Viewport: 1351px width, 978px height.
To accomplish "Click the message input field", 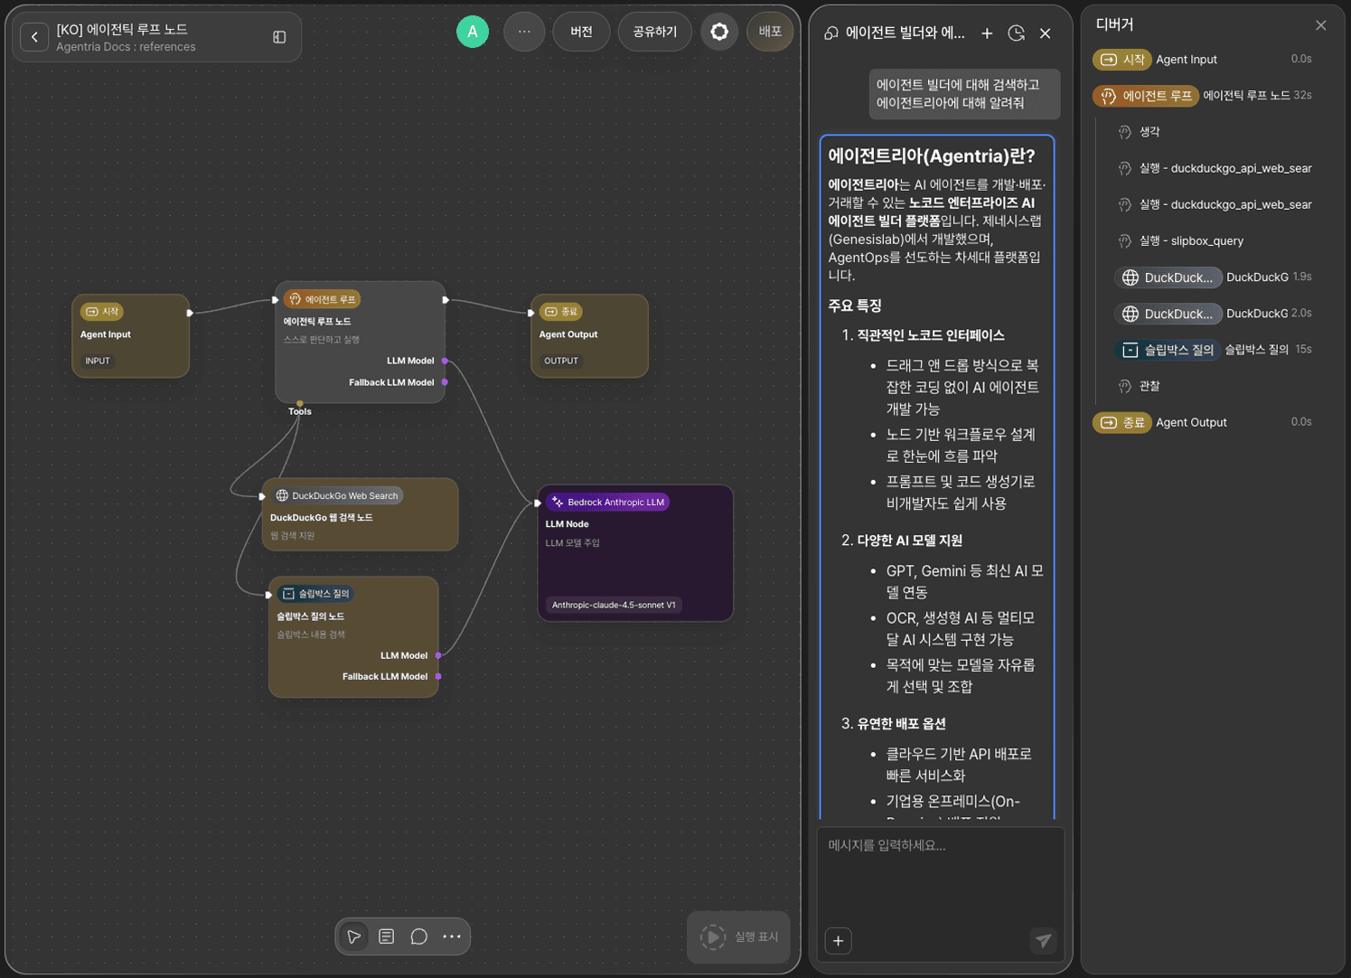I will [x=941, y=873].
